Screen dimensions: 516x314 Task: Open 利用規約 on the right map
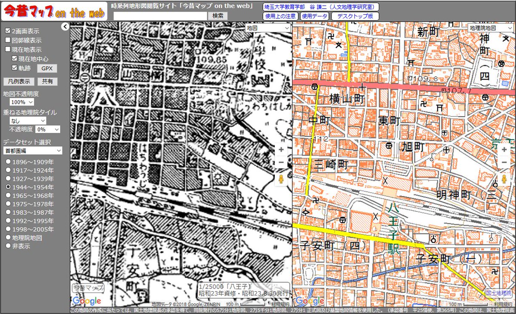click(503, 304)
